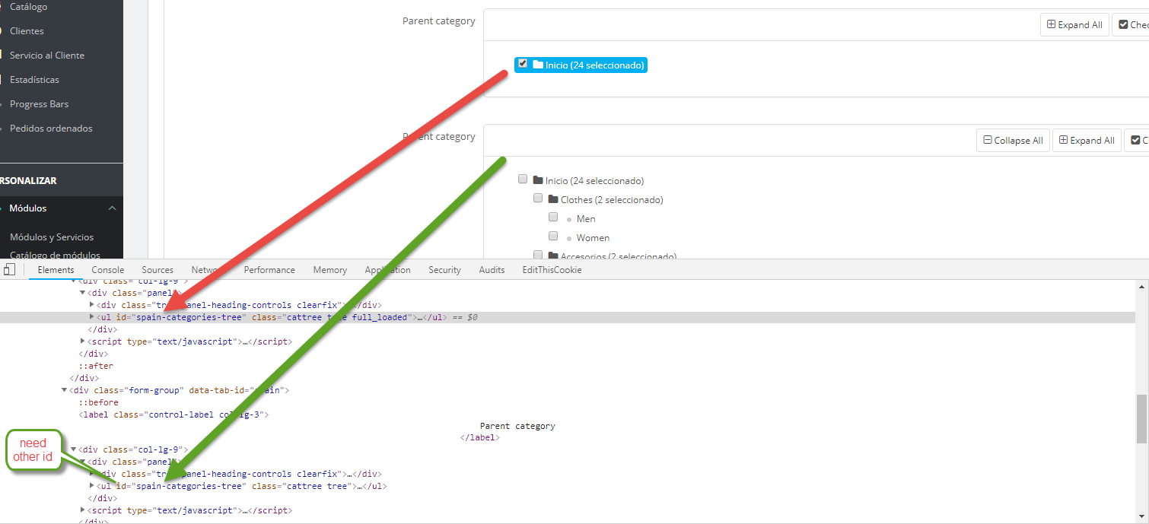
Task: Open the Performance tab
Action: [269, 269]
